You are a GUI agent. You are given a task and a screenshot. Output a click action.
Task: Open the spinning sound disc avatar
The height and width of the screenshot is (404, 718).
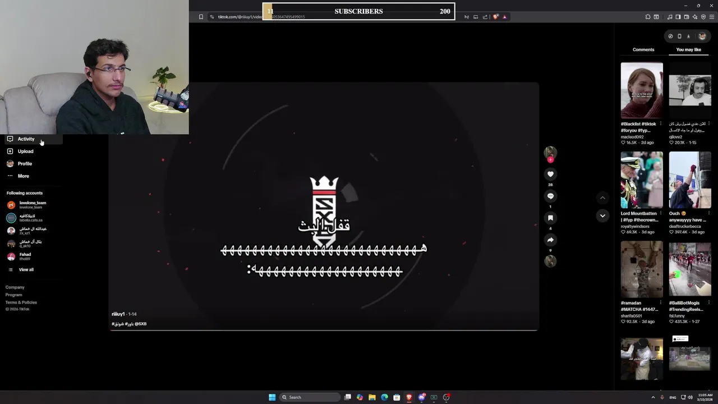550,261
